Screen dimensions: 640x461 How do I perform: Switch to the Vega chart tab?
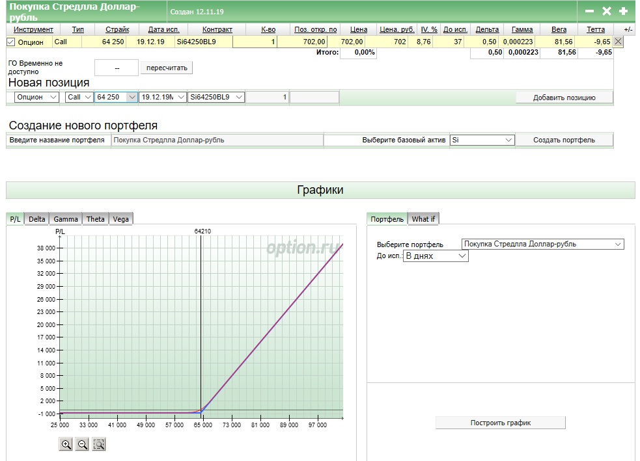[121, 219]
